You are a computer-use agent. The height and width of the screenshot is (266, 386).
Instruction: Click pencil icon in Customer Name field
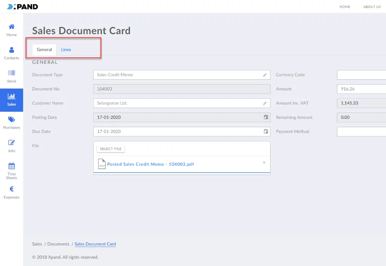(265, 103)
